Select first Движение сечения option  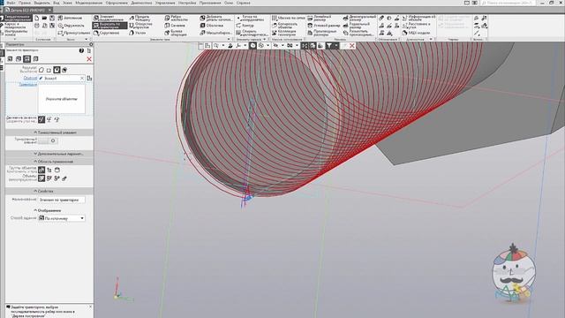[41, 119]
